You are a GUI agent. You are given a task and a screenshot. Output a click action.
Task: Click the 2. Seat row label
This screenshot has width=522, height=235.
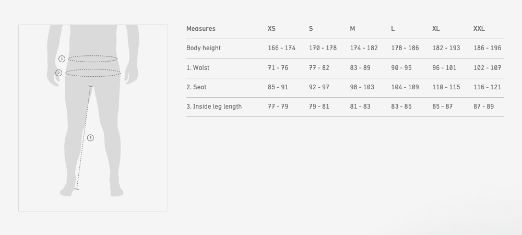pos(196,87)
